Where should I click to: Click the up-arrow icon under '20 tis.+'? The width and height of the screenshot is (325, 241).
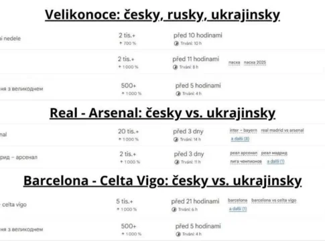point(120,139)
